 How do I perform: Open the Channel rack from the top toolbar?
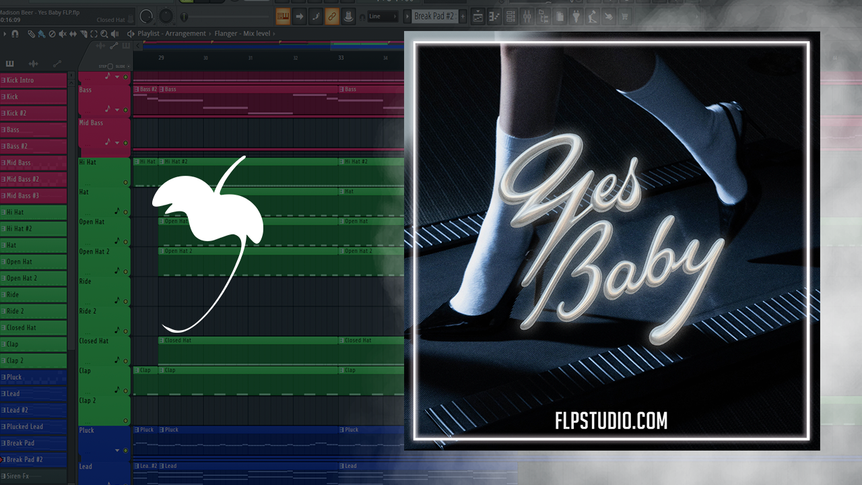[510, 16]
